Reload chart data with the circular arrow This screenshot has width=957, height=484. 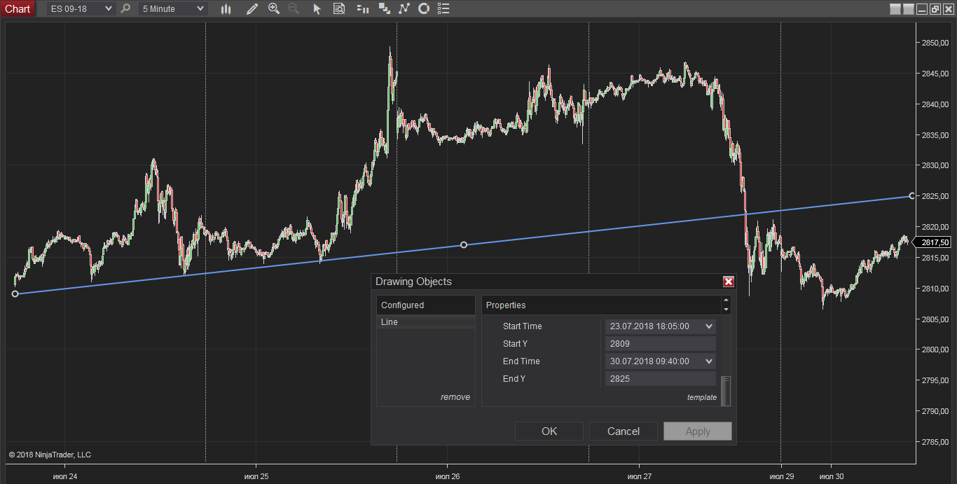(x=423, y=8)
